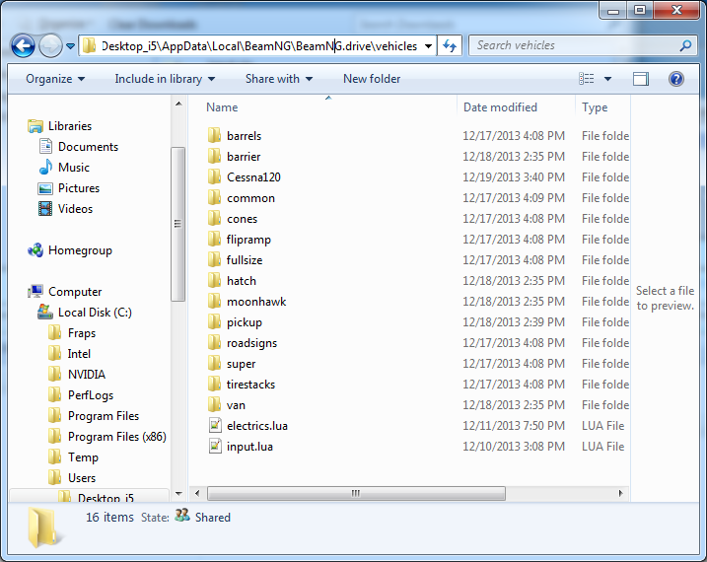Select Temp folder in navigation tree

click(83, 457)
